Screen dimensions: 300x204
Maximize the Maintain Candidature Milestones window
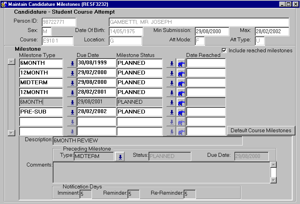coord(288,4)
